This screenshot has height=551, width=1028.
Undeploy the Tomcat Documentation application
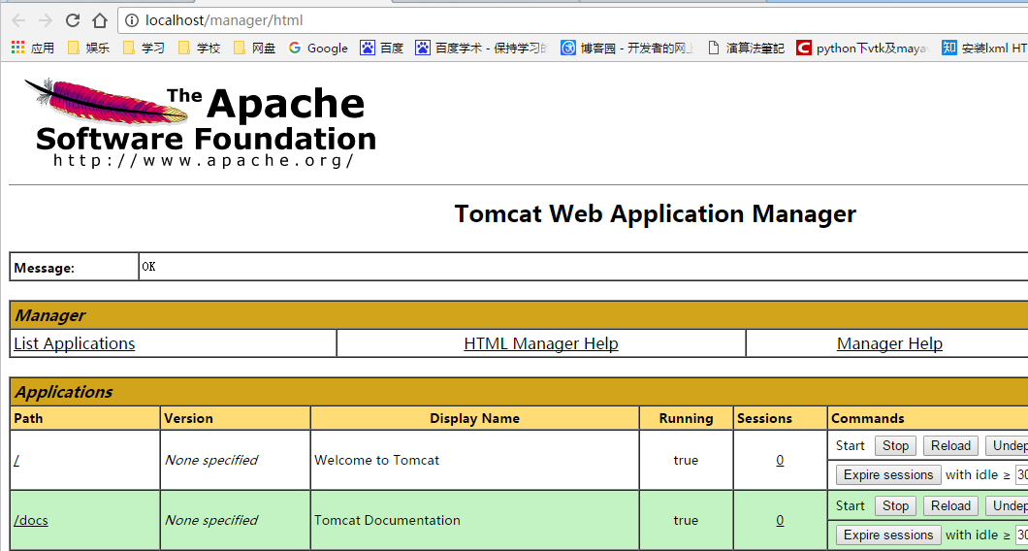point(1007,505)
